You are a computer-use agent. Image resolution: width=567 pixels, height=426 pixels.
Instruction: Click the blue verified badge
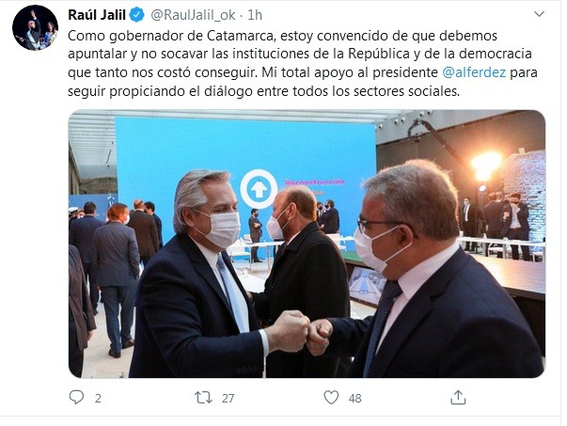(137, 15)
